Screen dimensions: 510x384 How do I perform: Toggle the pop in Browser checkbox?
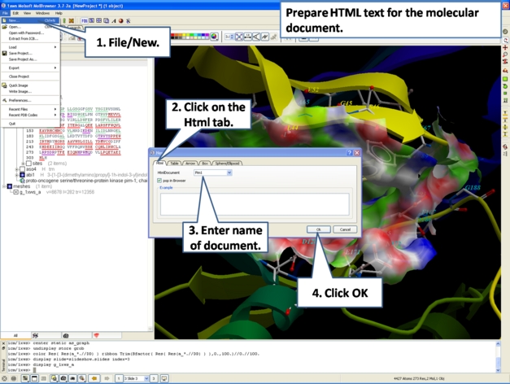(x=160, y=180)
